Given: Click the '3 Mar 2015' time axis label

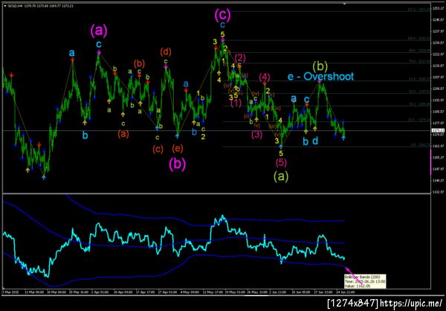Looking at the screenshot, I should (x=9, y=292).
